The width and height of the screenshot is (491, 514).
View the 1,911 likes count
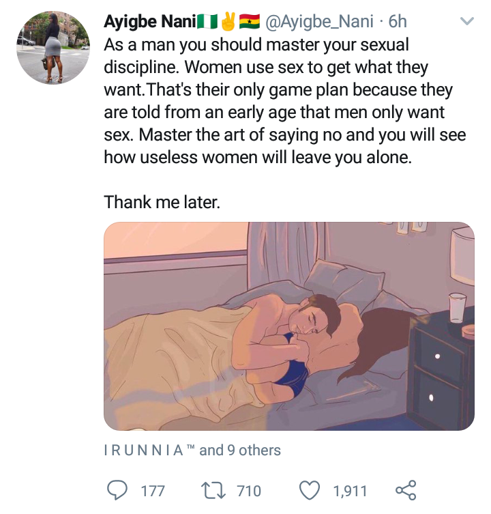point(350,491)
